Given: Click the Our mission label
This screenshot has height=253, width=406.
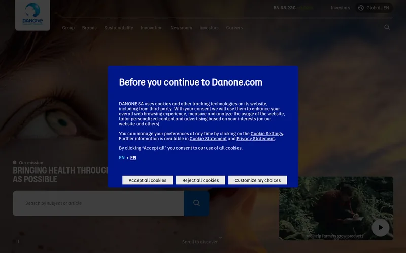Looking at the screenshot, I should pos(31,163).
